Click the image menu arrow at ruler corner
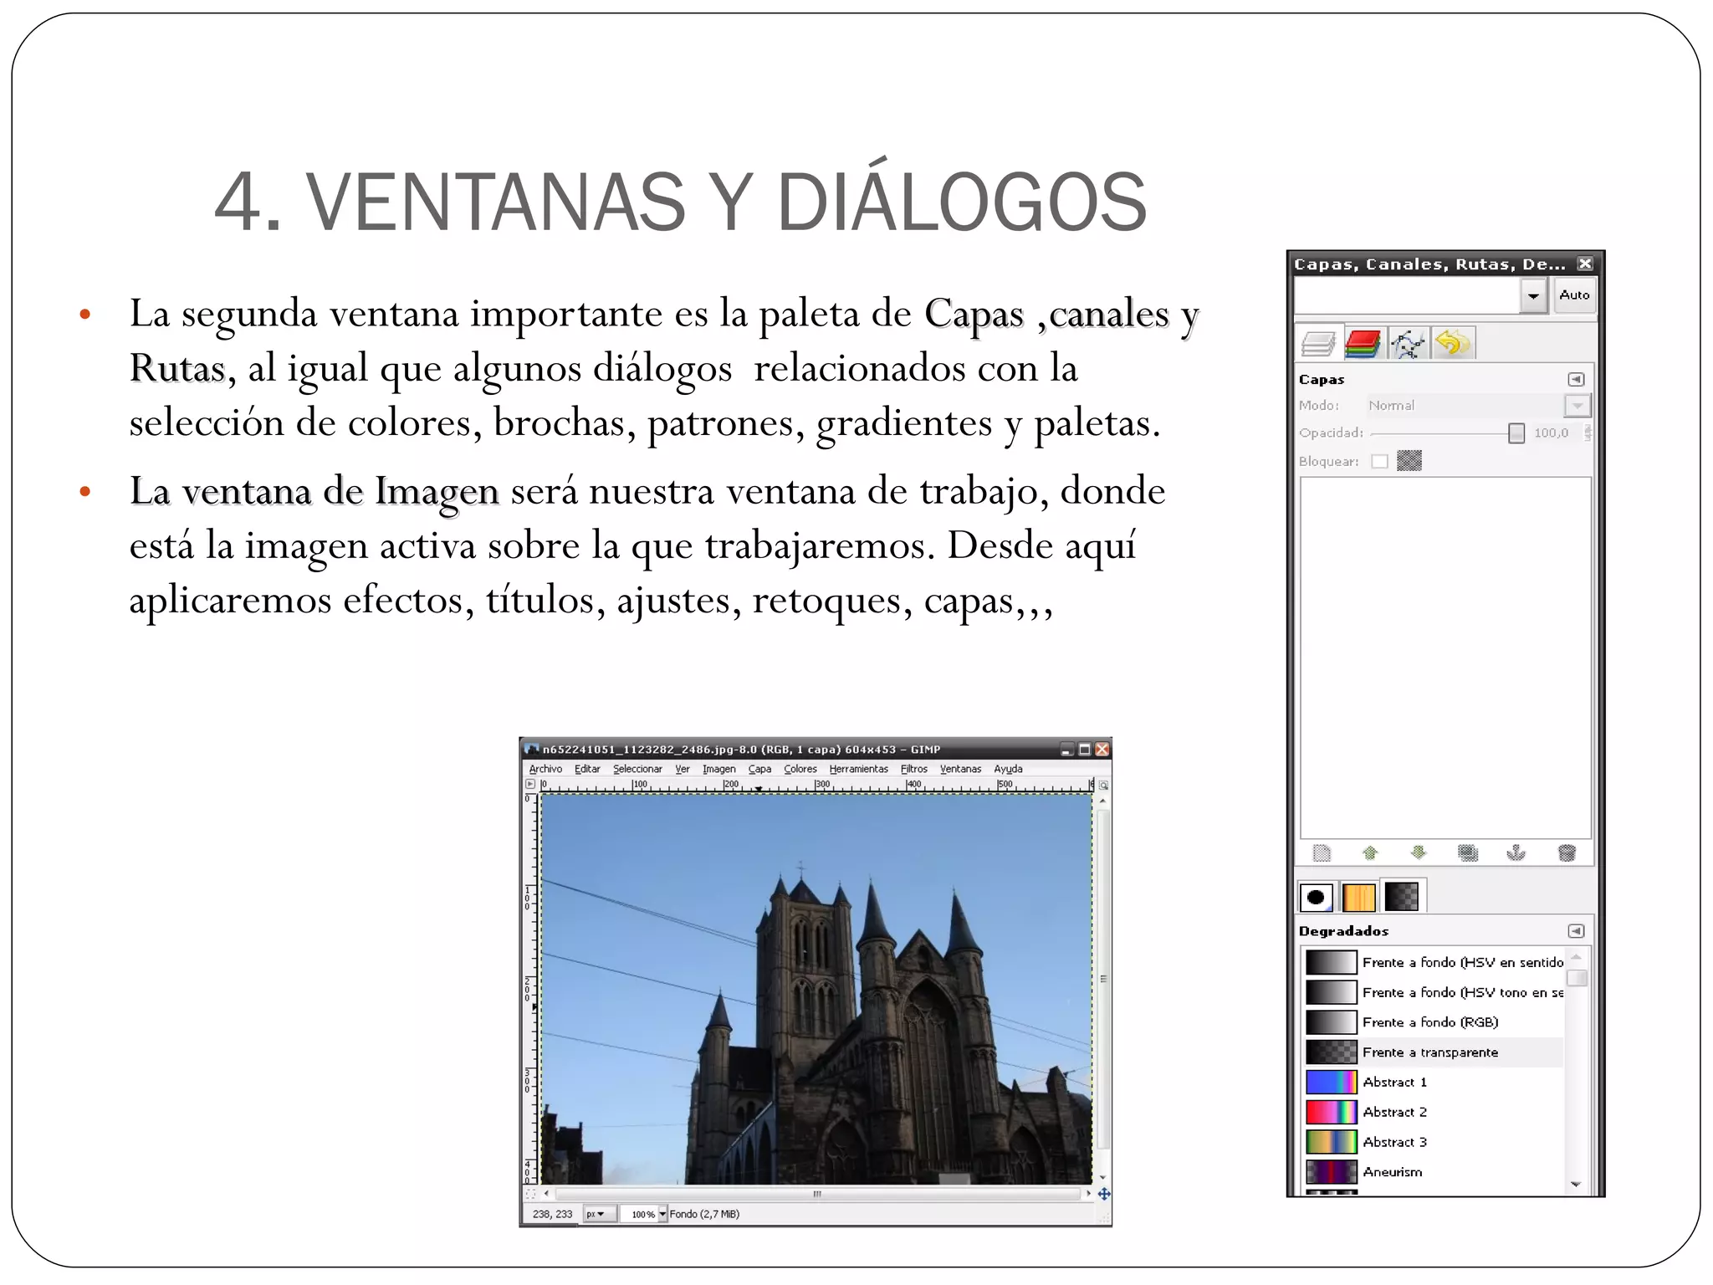Viewport: 1713px width, 1285px height. coord(530,785)
